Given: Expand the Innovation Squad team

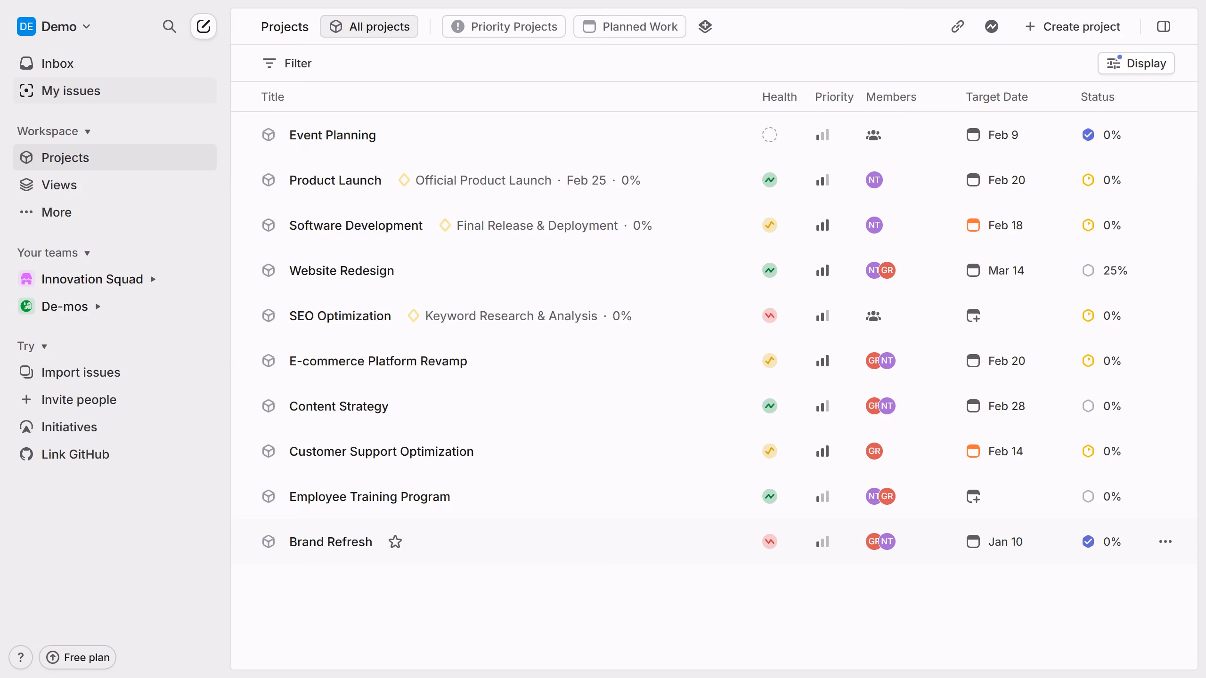Looking at the screenshot, I should click(153, 279).
